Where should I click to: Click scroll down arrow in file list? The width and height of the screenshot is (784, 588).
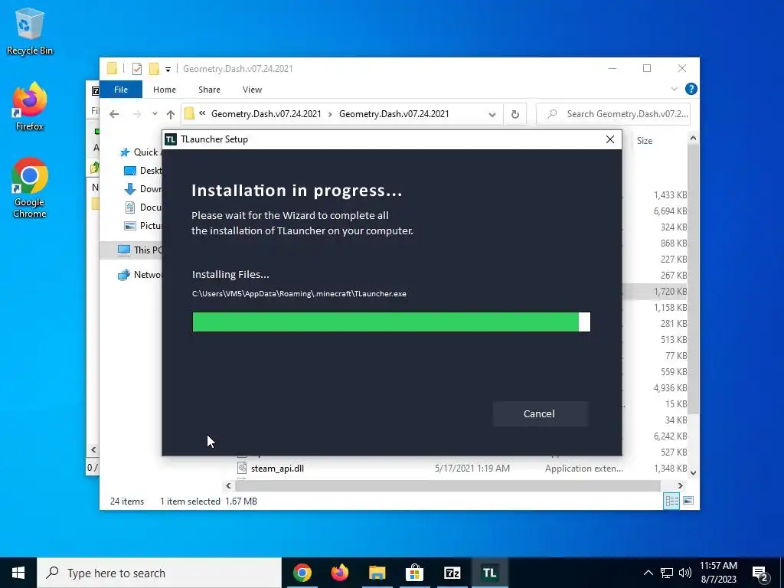(693, 472)
